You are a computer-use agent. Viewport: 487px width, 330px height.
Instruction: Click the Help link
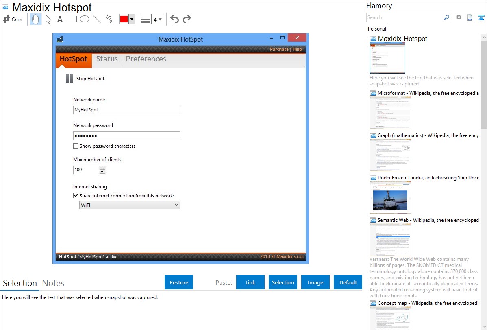[x=297, y=49]
